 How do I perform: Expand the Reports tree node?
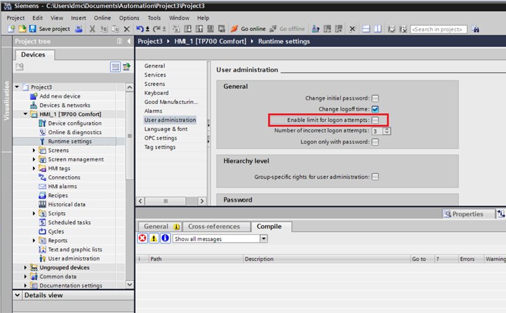coord(34,240)
